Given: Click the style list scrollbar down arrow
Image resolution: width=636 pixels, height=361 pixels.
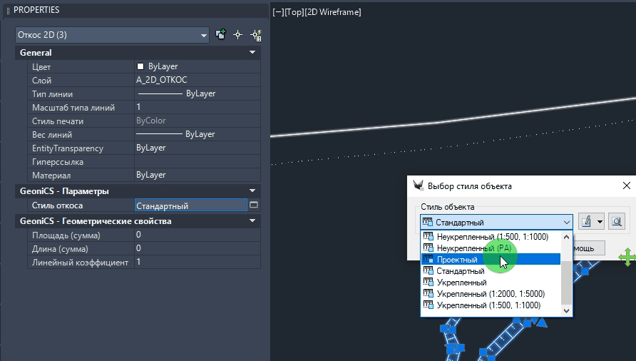Looking at the screenshot, I should (567, 310).
